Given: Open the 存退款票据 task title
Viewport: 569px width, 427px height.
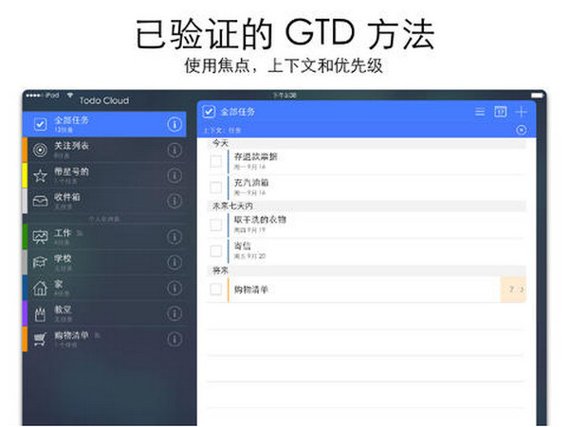Looking at the screenshot, I should (x=256, y=157).
